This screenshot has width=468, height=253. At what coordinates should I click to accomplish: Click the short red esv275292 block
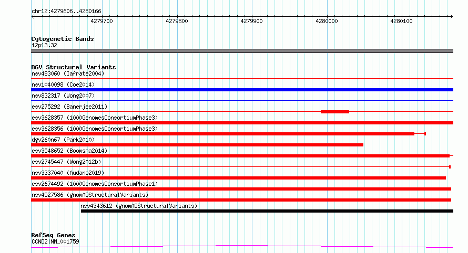pyautogui.click(x=335, y=112)
